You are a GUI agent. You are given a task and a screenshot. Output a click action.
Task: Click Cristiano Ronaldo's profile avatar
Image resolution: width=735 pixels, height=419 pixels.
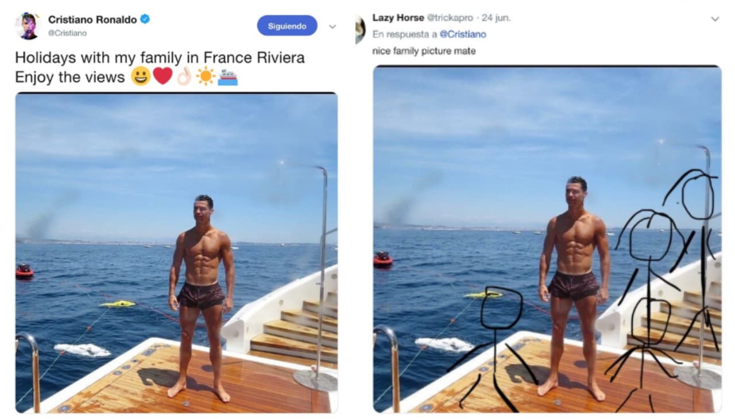tap(28, 26)
